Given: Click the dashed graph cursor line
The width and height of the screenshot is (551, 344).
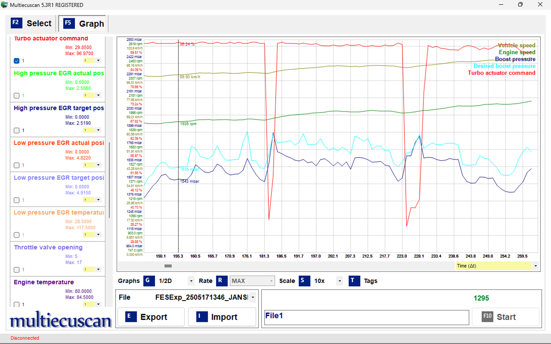Looking at the screenshot, I should tap(178, 146).
